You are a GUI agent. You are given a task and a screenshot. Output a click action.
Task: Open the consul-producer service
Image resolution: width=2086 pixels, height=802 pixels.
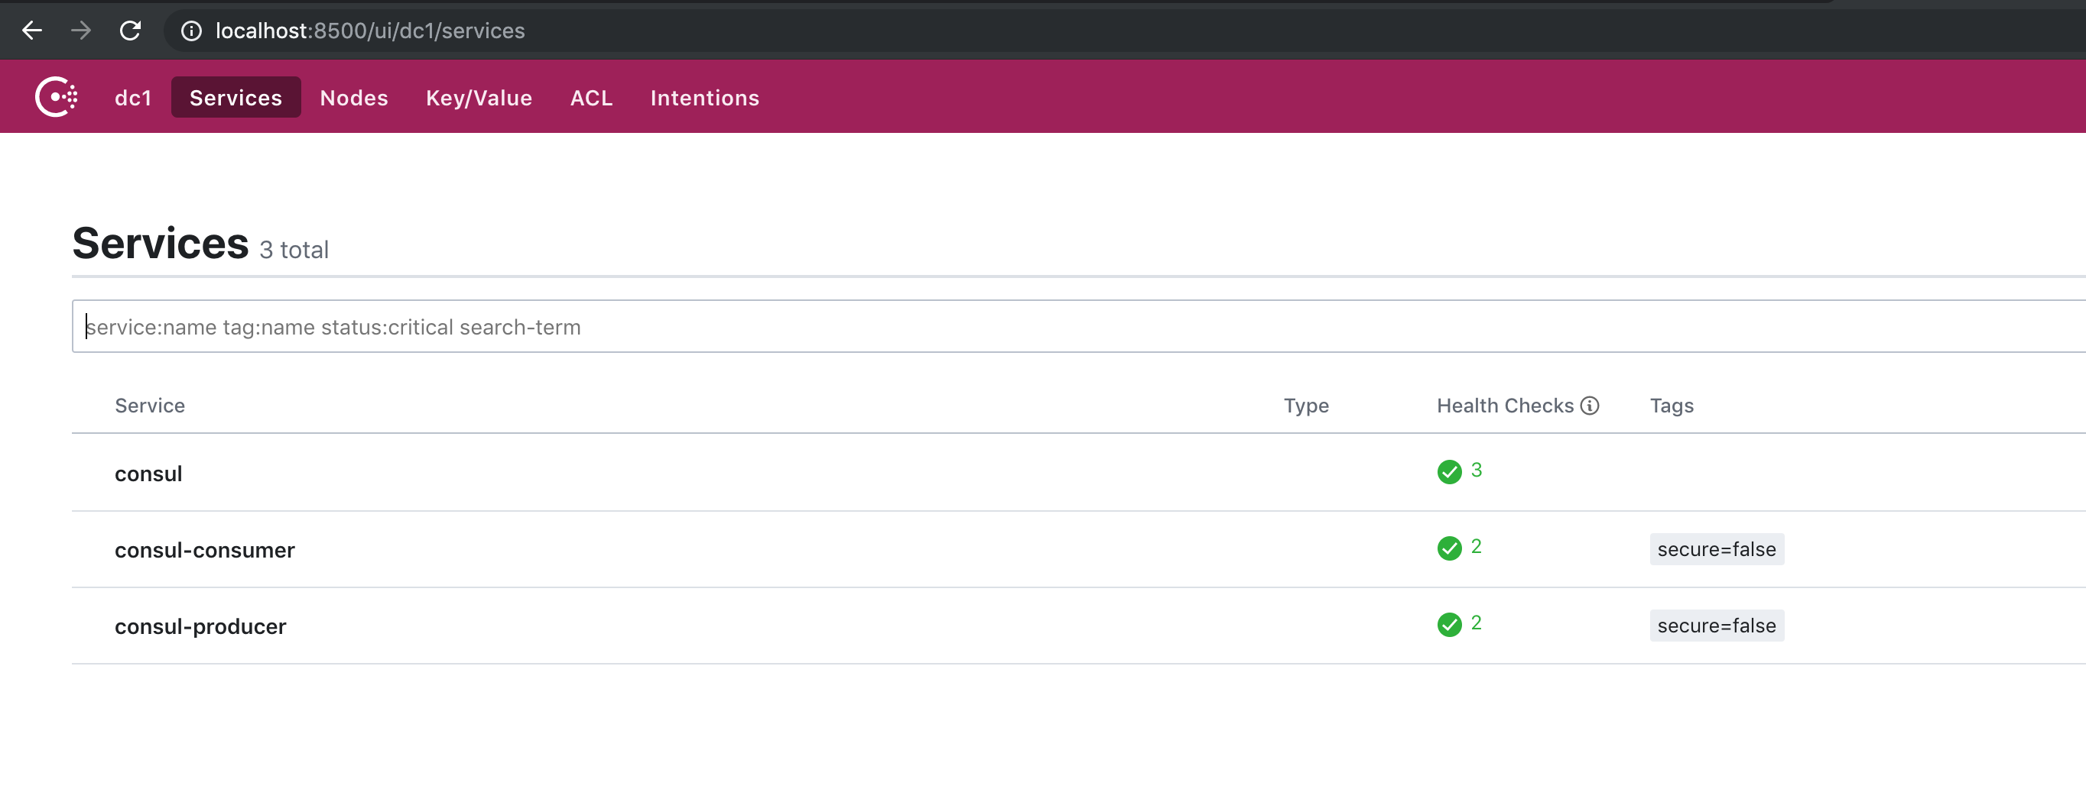click(200, 626)
